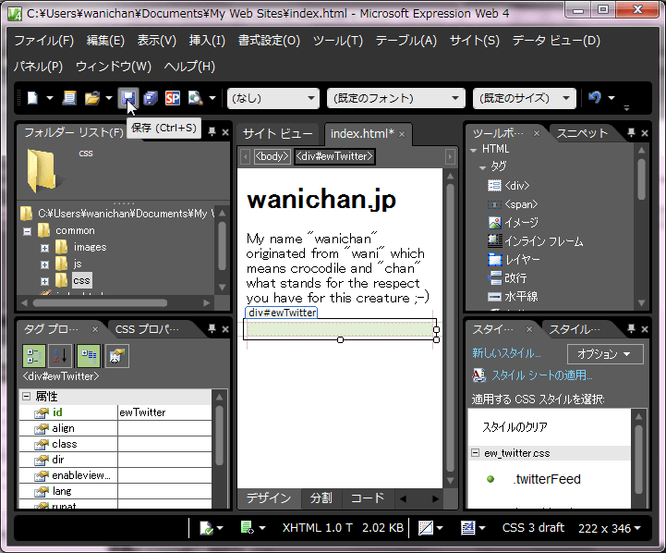The height and width of the screenshot is (553, 666).
Task: Open the New document dropdown arrow
Action: [x=50, y=98]
